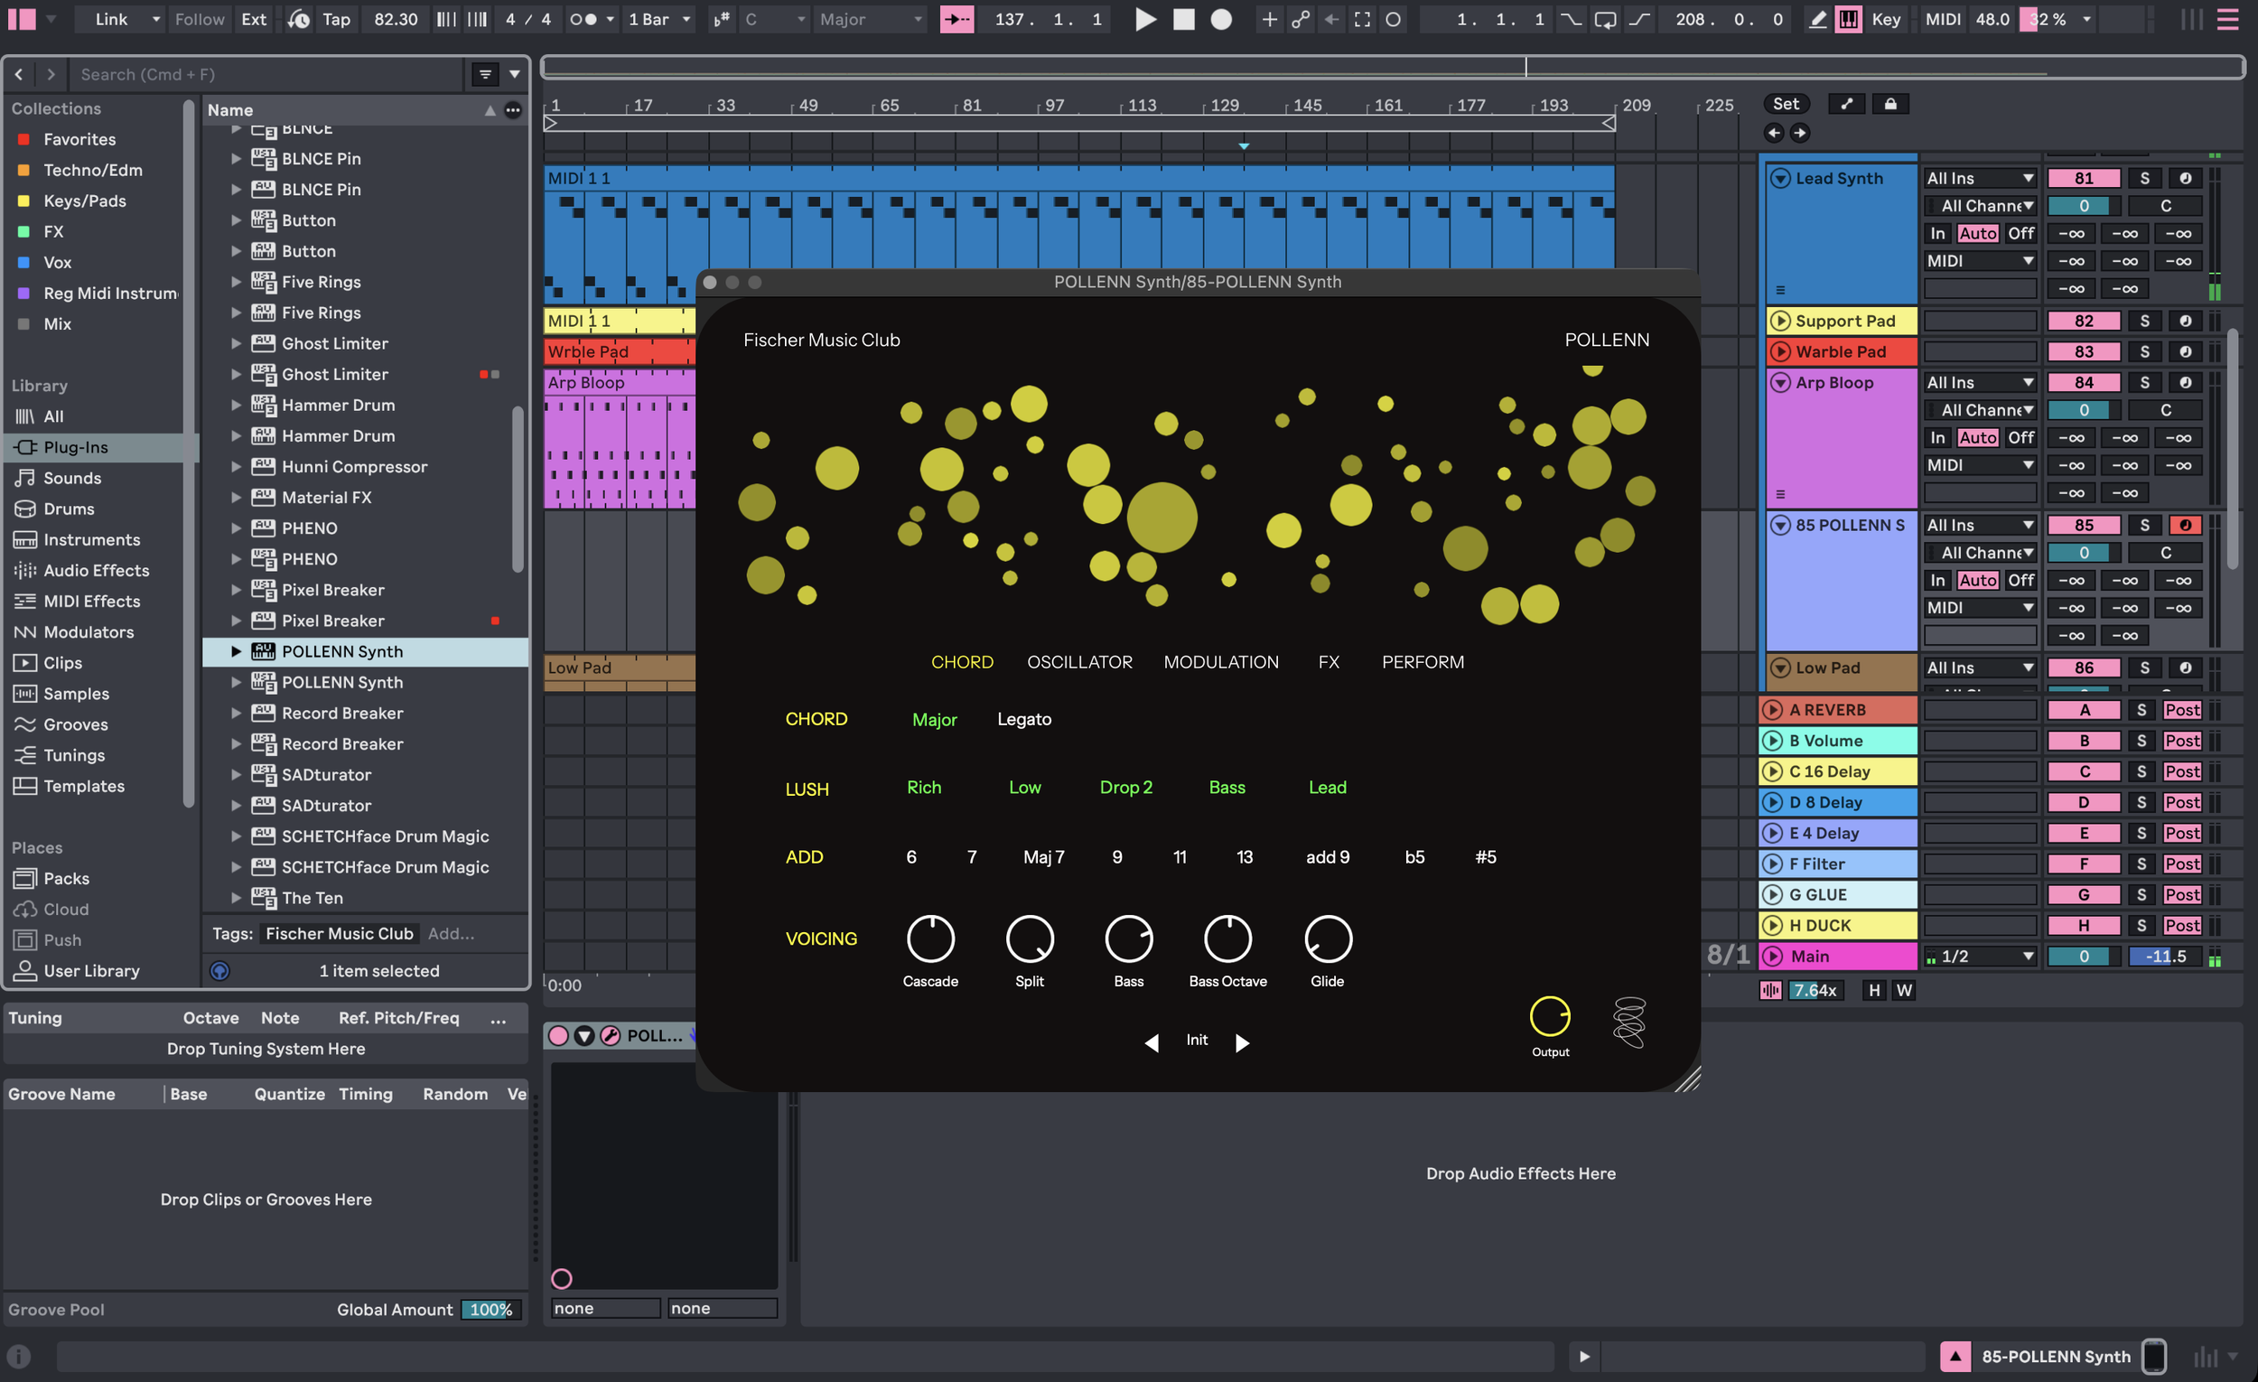Expand Material FX browser entry
Image resolution: width=2258 pixels, height=1382 pixels.
click(236, 498)
